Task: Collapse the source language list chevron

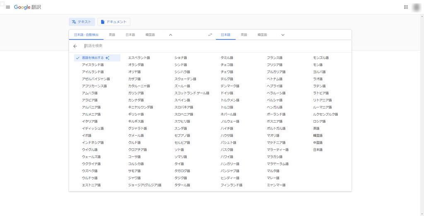Action: [171, 35]
